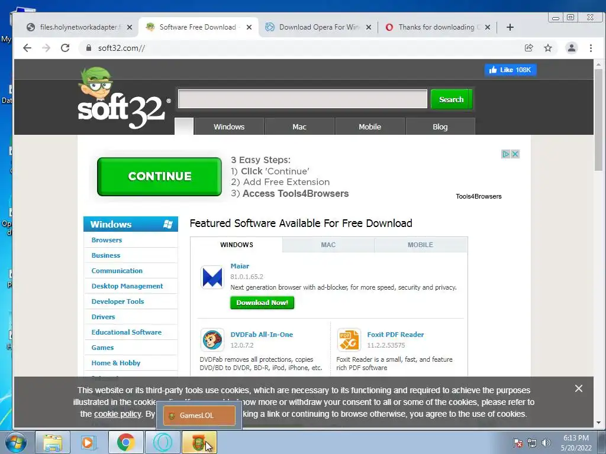Open the Business category
Screen dimensions: 606x454
point(106,255)
